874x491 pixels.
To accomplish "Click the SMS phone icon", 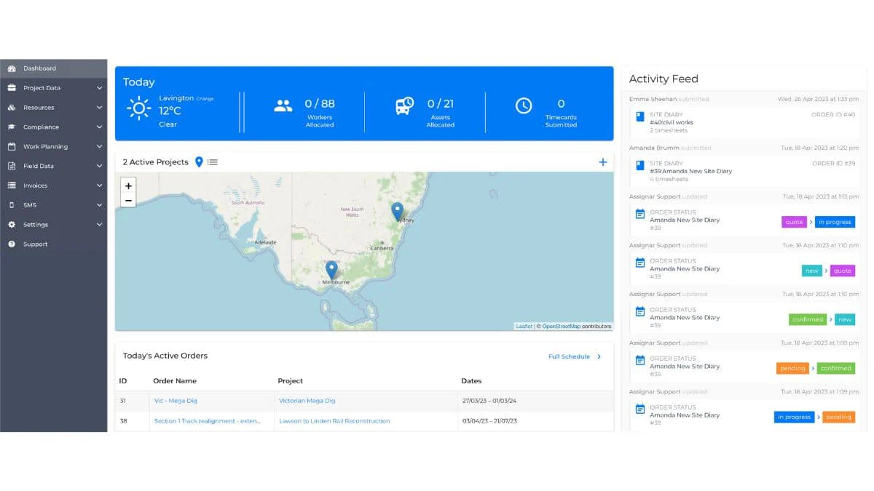I will coord(12,205).
